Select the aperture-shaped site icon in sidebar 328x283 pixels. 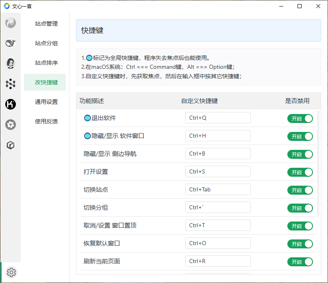click(11, 125)
